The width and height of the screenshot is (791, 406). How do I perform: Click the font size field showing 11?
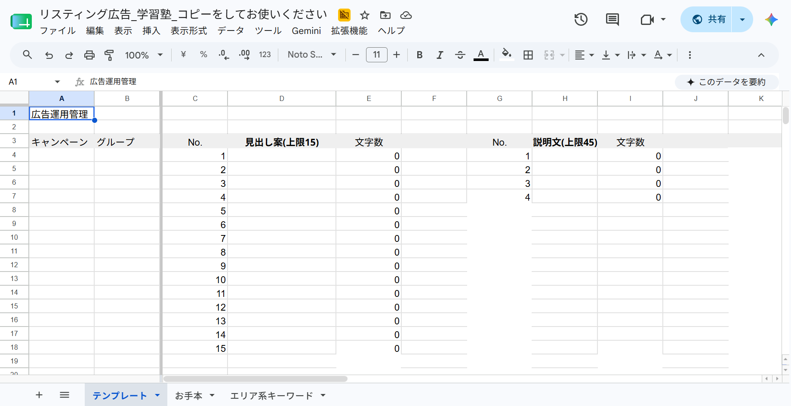(x=376, y=55)
